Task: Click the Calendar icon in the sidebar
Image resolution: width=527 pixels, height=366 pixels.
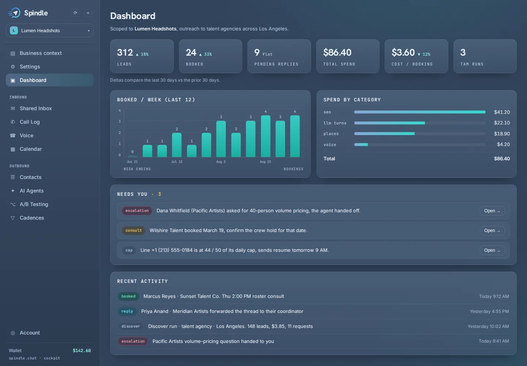Action: pos(13,149)
